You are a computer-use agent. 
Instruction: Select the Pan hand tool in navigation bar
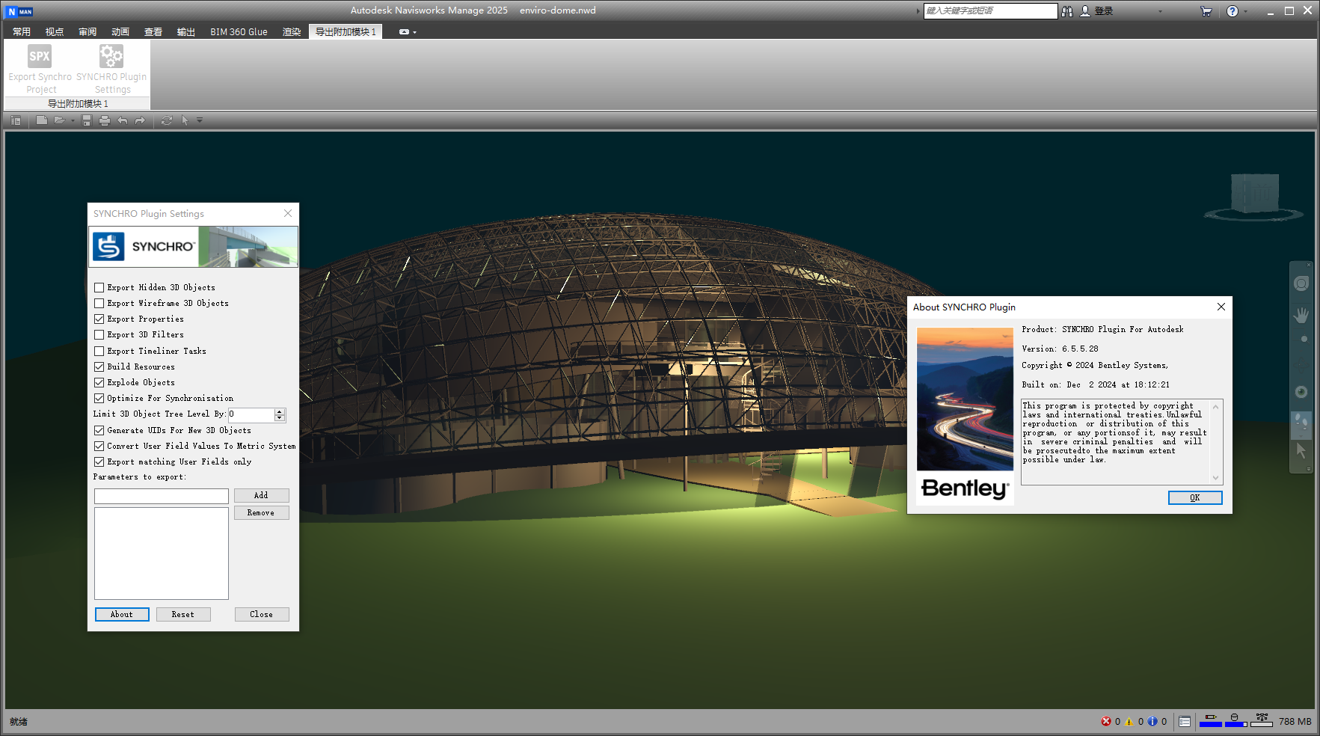point(1301,315)
